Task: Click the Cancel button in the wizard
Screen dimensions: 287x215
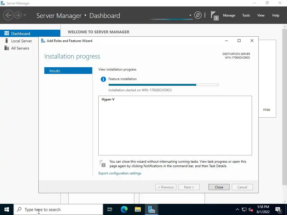Action: pos(242,187)
